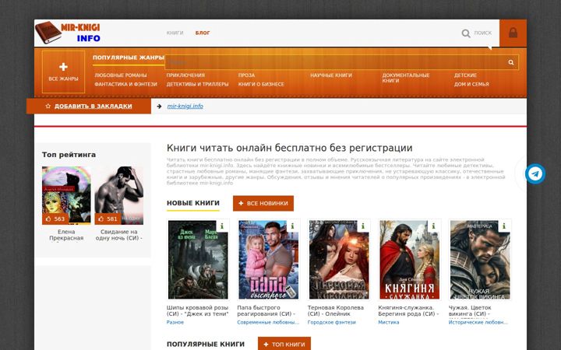Select ФАНТАСТИКА И ФЭНТЕЗИ genre
Viewport: 561px width, 350px height.
[125, 84]
